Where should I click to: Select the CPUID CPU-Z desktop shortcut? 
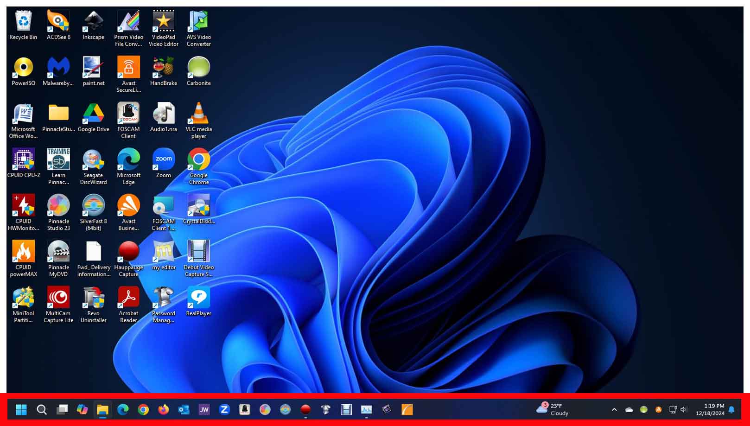(x=23, y=163)
